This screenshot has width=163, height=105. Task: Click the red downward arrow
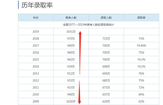click(x=80, y=92)
